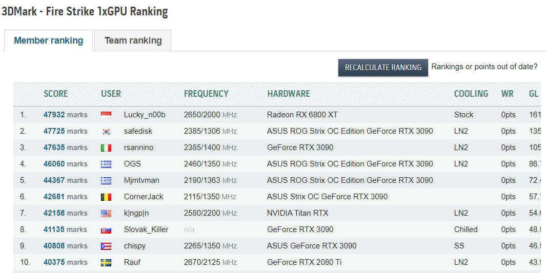The height and width of the screenshot is (273, 547).
Task: Open chispy's user profile
Action: (x=134, y=246)
